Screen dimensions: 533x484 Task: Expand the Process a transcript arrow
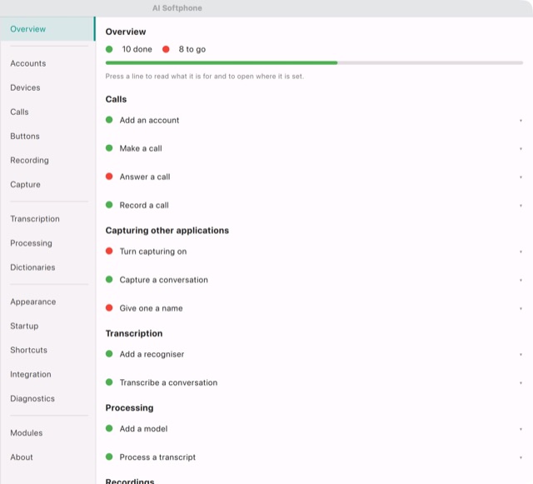[521, 457]
